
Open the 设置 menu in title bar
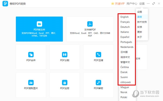[142, 4]
